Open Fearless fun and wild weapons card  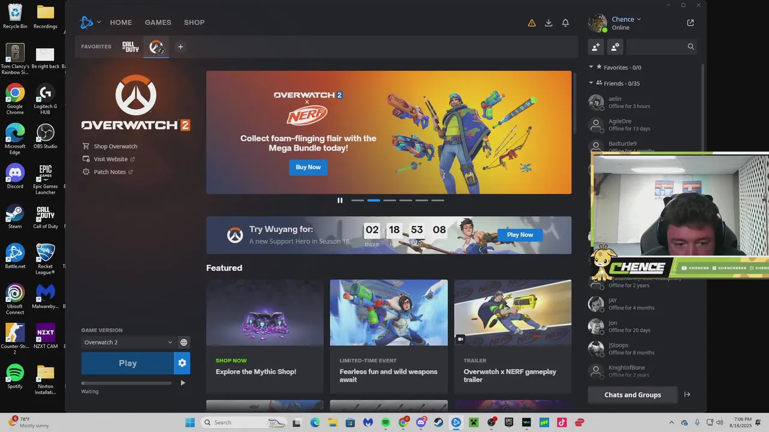tap(389, 337)
